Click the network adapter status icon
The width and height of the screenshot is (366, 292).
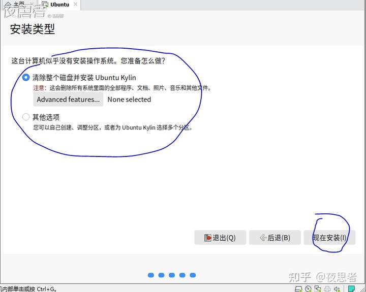tap(318, 289)
